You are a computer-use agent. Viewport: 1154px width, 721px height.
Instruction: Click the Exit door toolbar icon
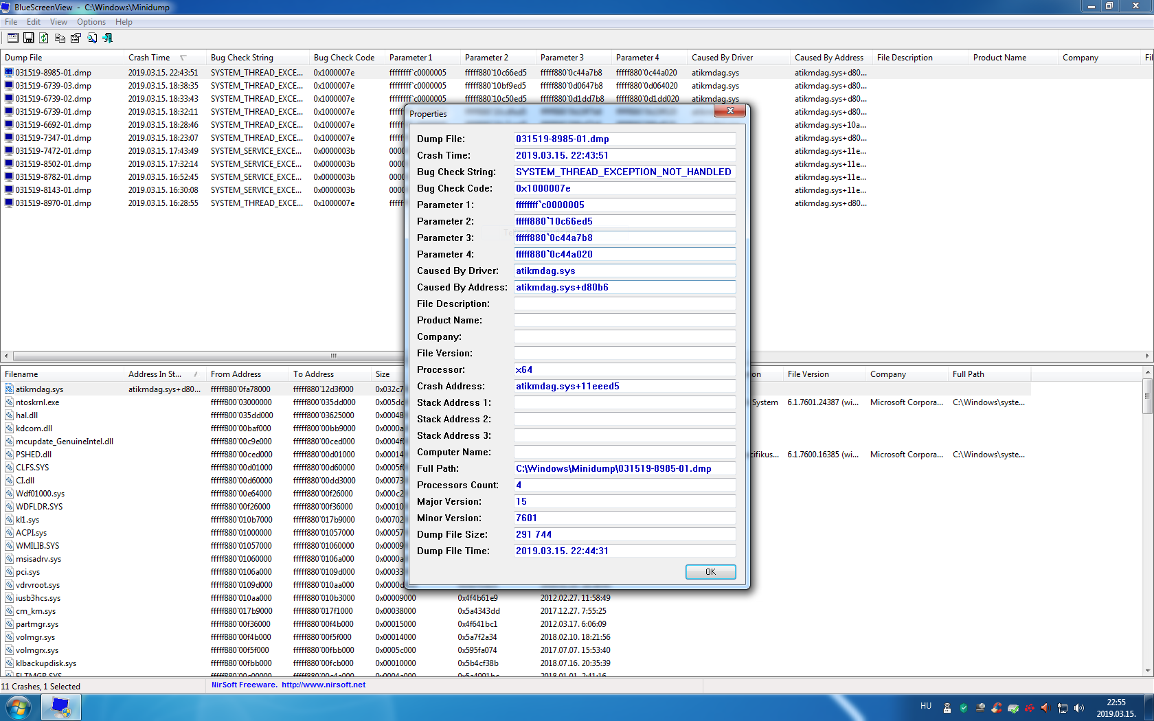point(107,38)
